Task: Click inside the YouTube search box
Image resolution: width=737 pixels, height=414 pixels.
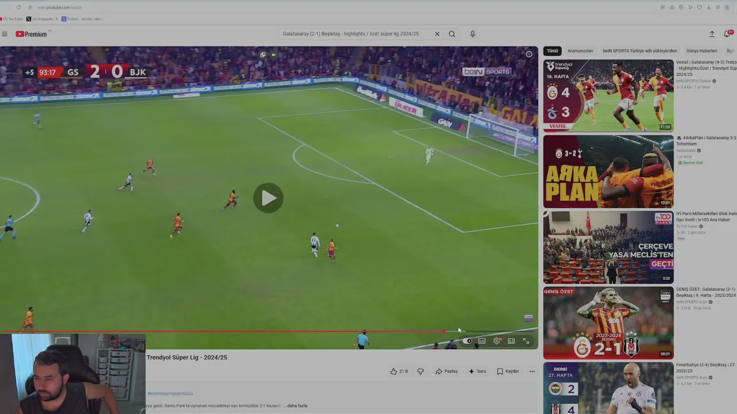Action: 357,34
